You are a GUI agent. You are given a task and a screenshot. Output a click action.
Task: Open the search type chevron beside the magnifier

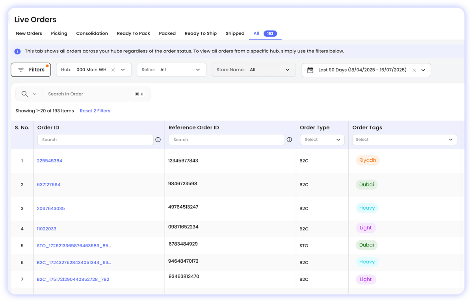pos(35,94)
